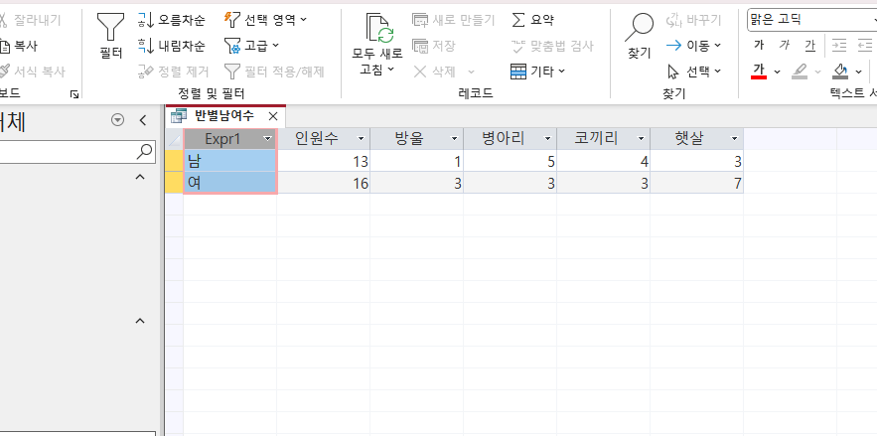Toggle underline text formatting
This screenshot has height=436, width=877.
coord(809,45)
